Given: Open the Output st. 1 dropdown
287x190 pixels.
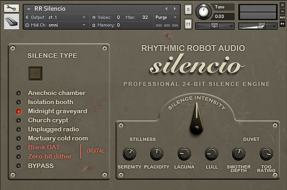Looking at the screenshot, I should point(84,17).
